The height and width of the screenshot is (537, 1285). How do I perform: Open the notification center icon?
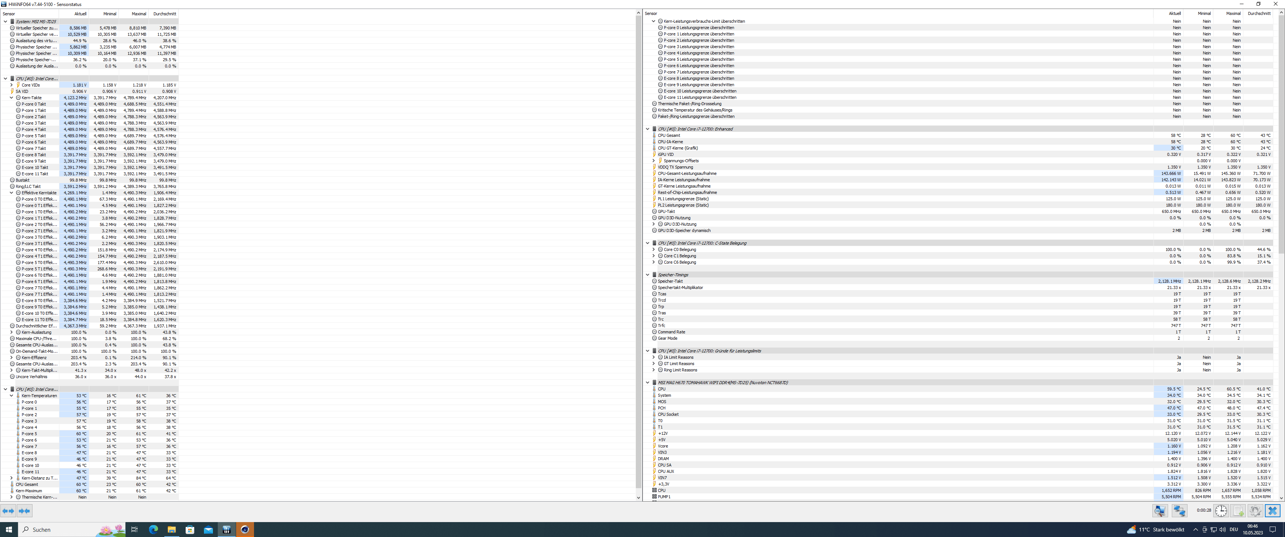point(1273,530)
